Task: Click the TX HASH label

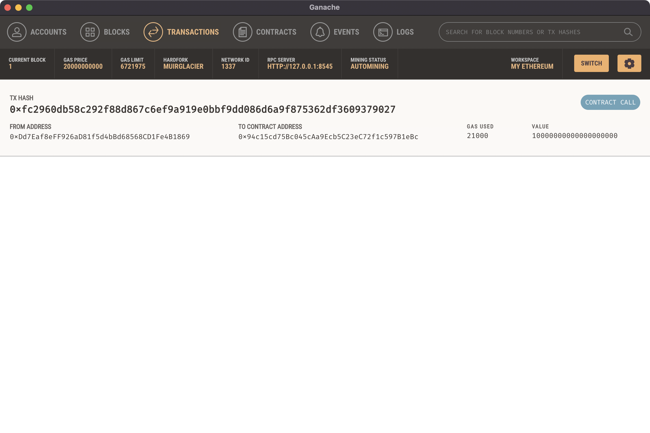Action: click(x=22, y=98)
